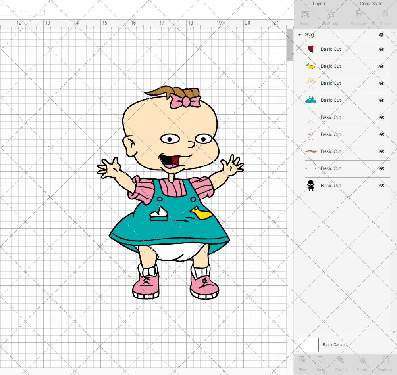Viewport: 397px width, 375px height.
Task: Select the teal dress layer thumbnail
Action: click(311, 100)
